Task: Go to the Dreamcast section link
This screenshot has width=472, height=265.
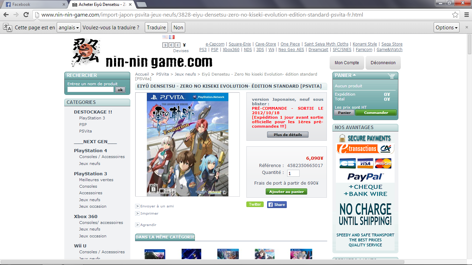Action: coord(318,50)
